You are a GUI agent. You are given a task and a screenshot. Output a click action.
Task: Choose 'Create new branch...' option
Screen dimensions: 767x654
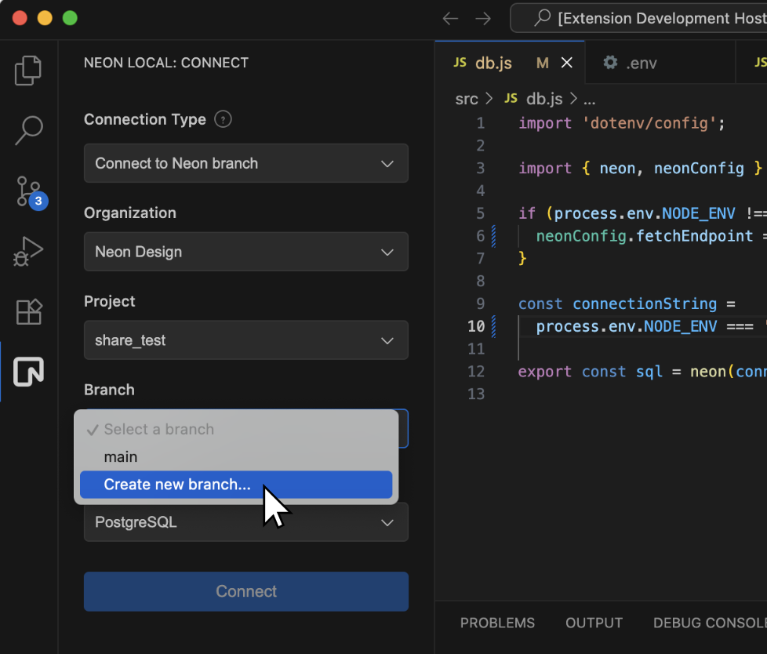tap(236, 485)
